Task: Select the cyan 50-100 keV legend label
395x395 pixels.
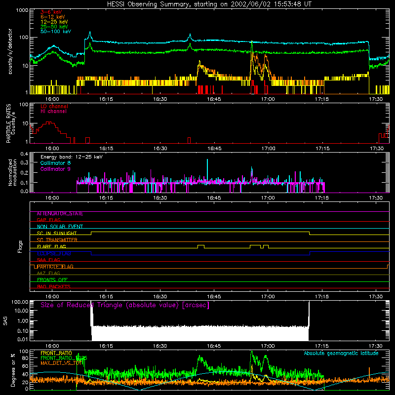Action: (56, 32)
